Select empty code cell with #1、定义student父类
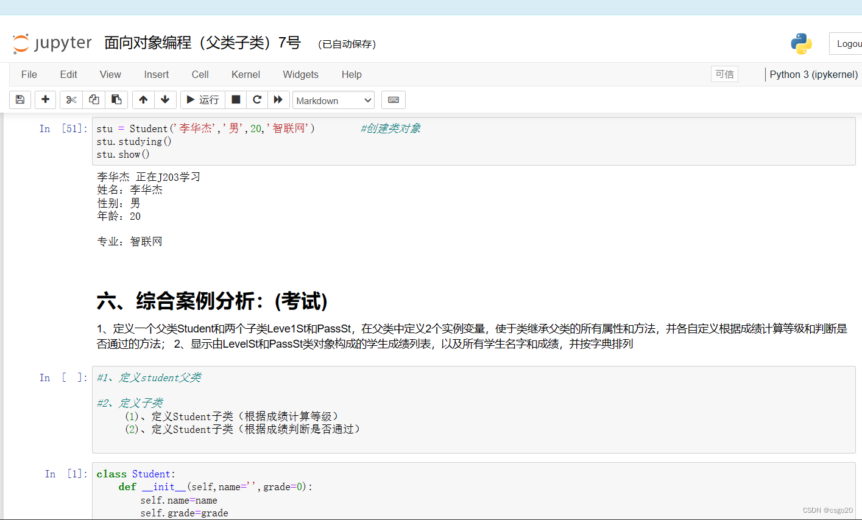Screen dimensions: 862x520 [473, 409]
